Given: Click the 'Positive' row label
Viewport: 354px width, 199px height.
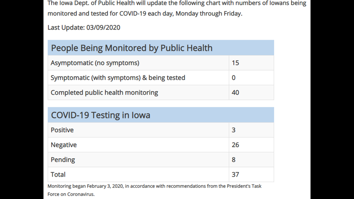Looking at the screenshot, I should 62,130.
